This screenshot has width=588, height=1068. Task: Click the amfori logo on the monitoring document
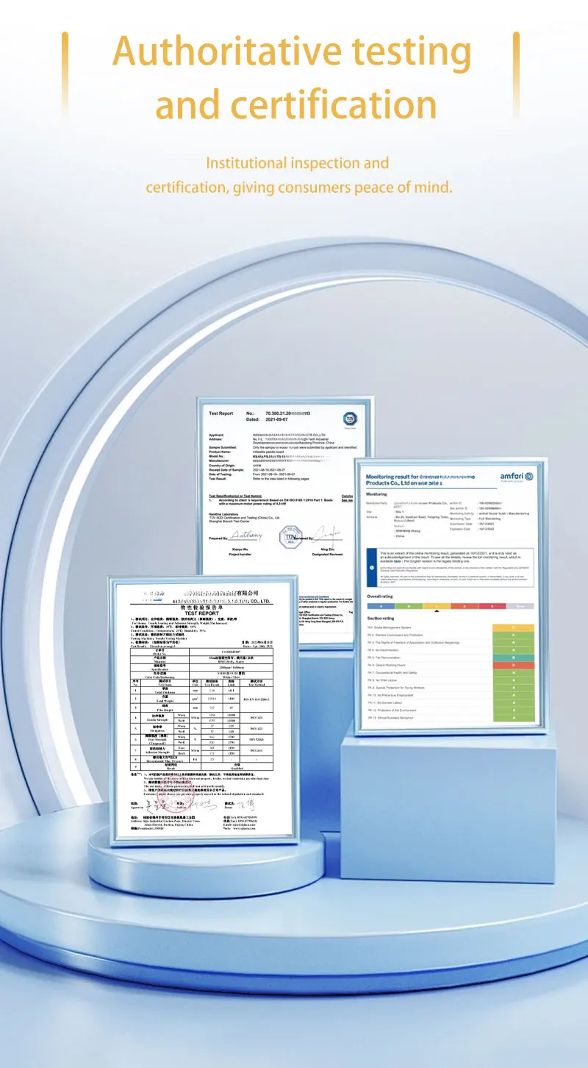coord(517,477)
